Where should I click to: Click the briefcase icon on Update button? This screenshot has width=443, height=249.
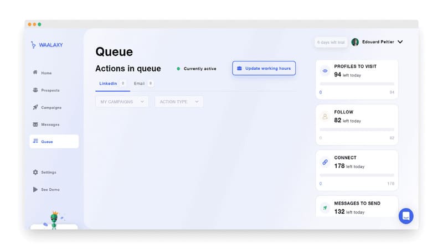239,68
